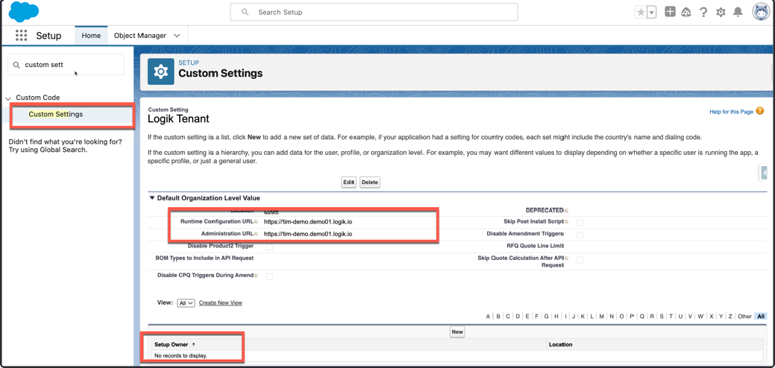Click the BOM Types to Include in API Request label

[204, 258]
